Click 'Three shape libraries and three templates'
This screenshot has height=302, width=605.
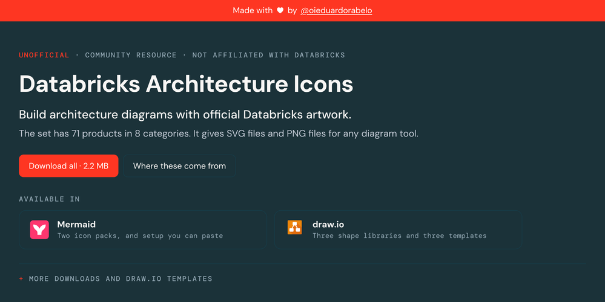(x=399, y=236)
